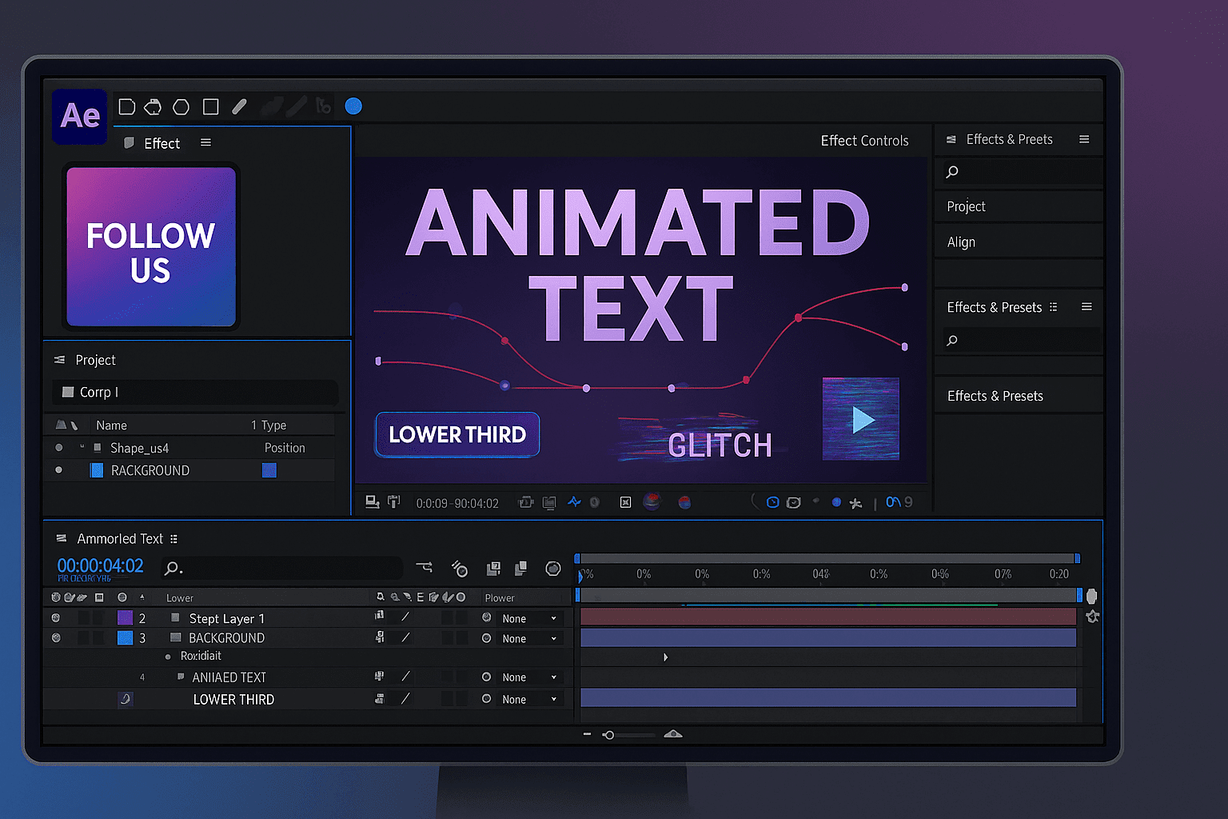Select the Rectangle tool in the toolbar
The width and height of the screenshot is (1228, 819).
pos(210,106)
